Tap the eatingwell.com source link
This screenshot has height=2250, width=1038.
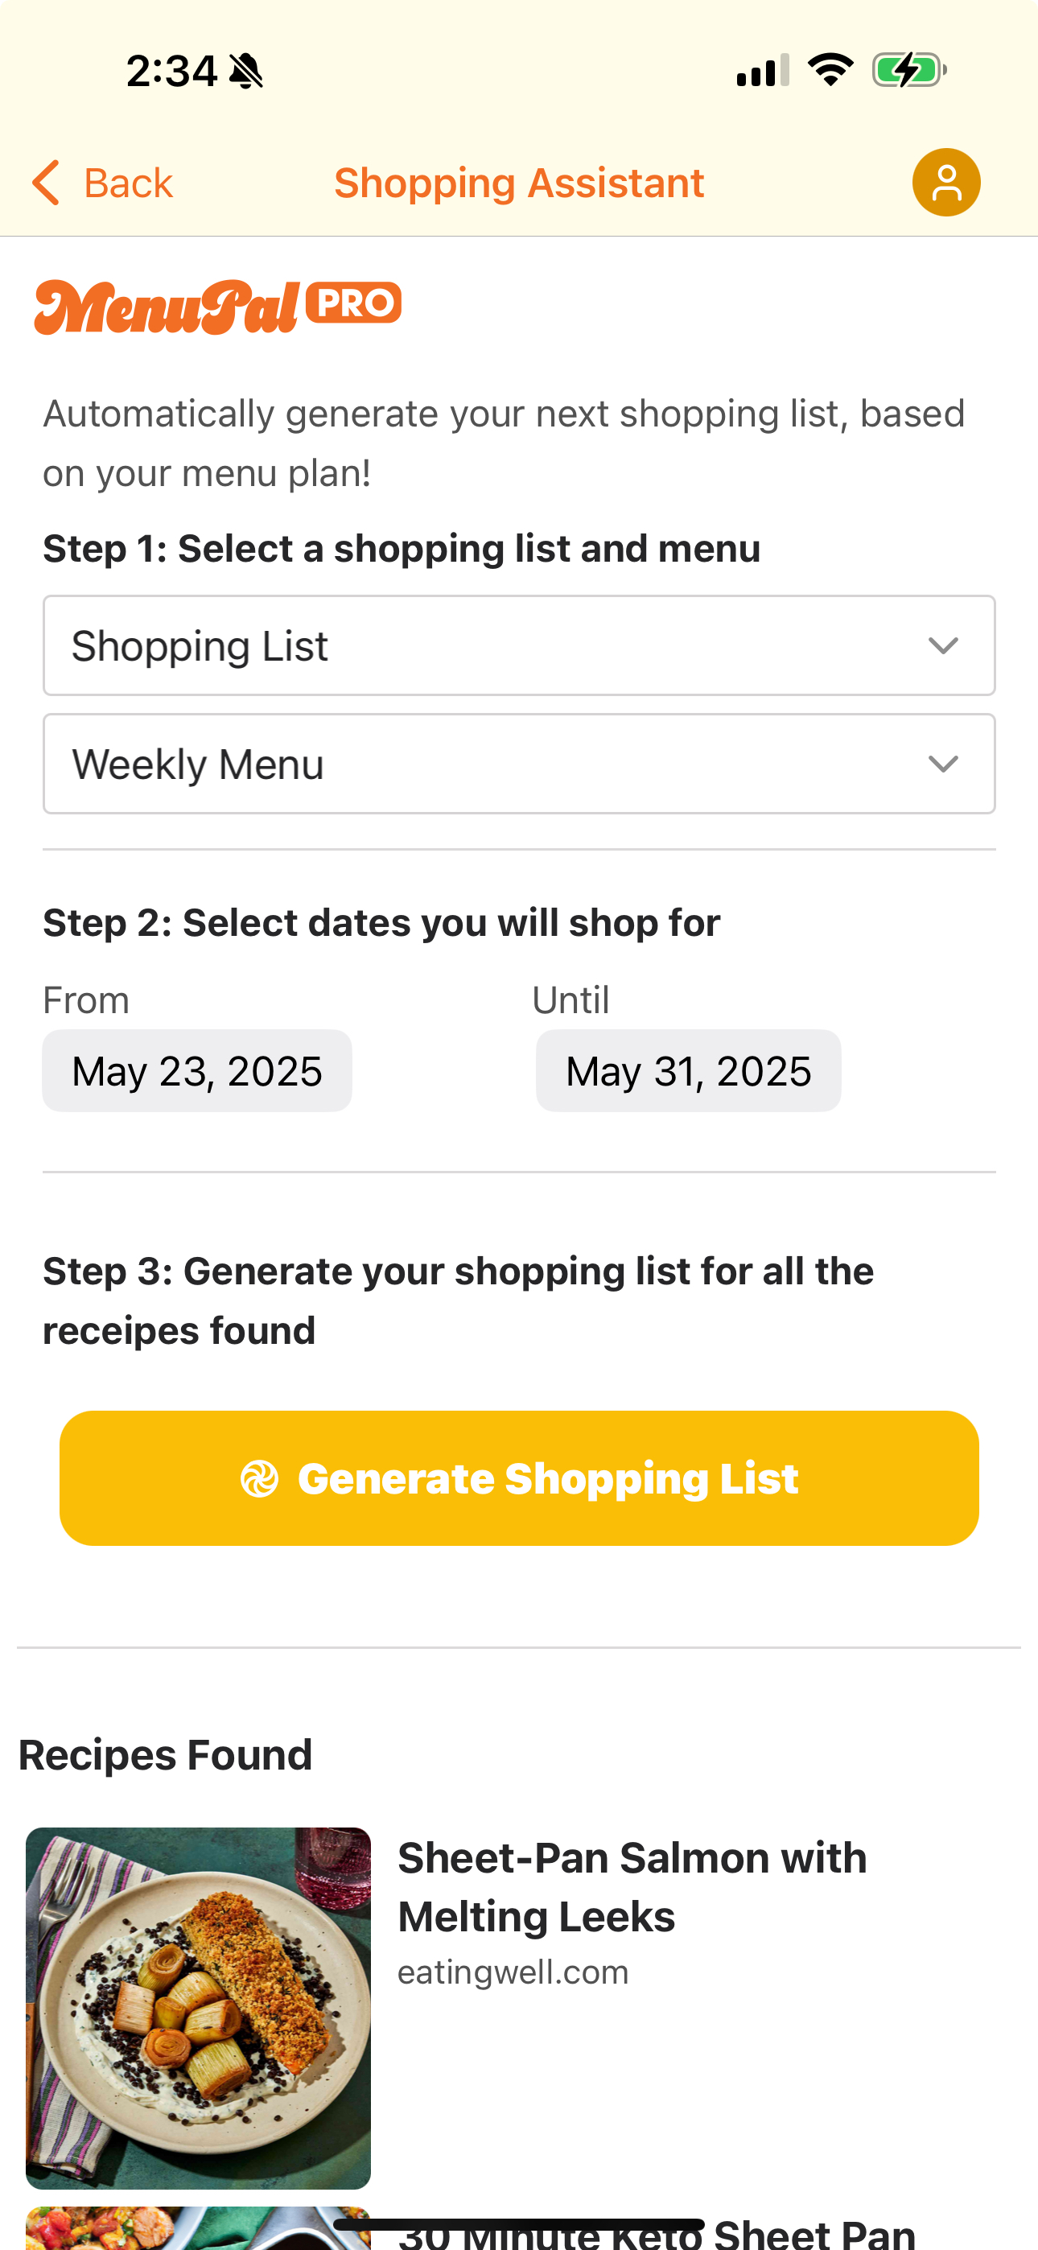513,1972
